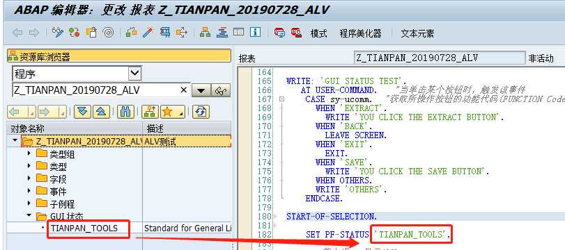565x250 pixels.
Task: Click the 模式 toolbar button
Action: [x=319, y=33]
